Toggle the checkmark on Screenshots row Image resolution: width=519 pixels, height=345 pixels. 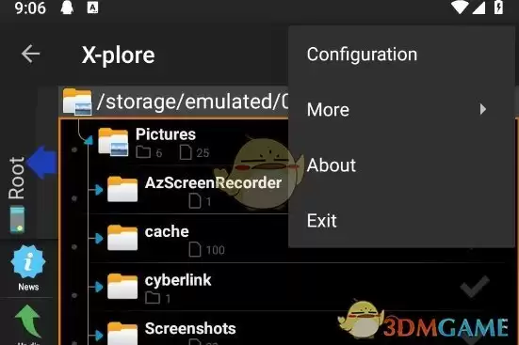click(x=475, y=337)
